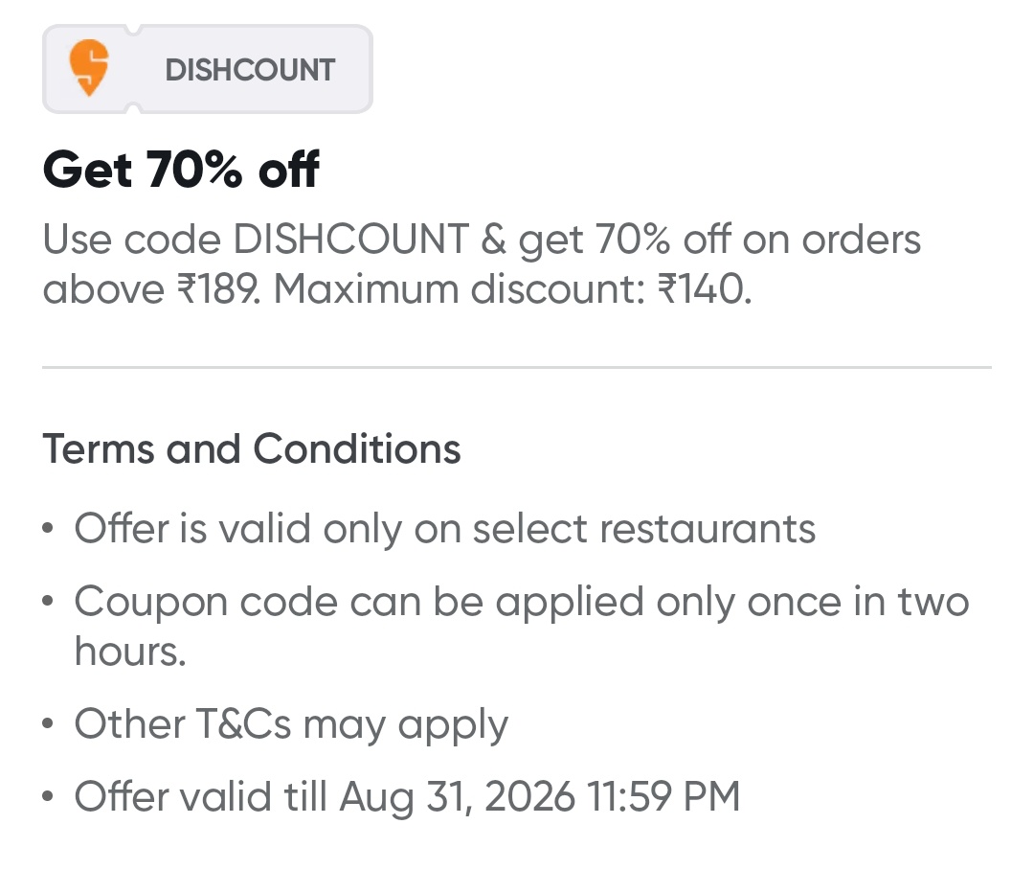Screen dimensions: 1034x893
Task: Select the 'Get 70% off' heading
Action: point(181,170)
